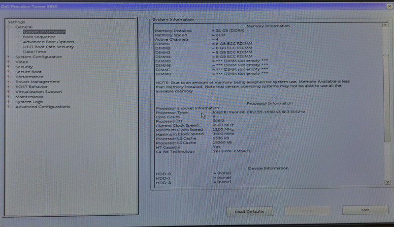The width and height of the screenshot is (394, 227).
Task: Click the greyed-out Apply button
Action: 307,211
